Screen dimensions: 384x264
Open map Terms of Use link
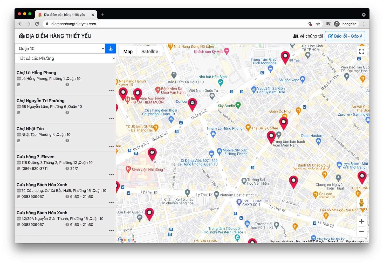pyautogui.click(x=335, y=241)
